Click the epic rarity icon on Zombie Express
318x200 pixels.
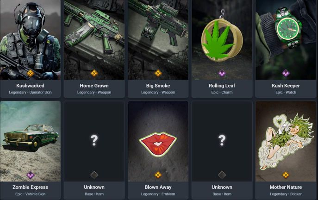(x=31, y=175)
